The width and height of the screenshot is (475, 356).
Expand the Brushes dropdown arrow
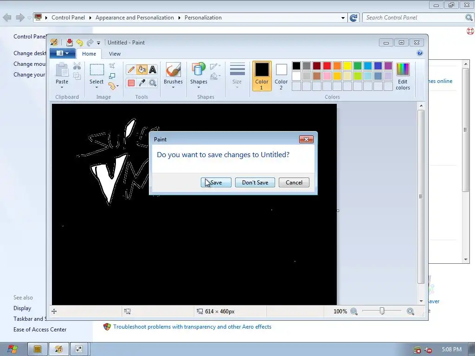pyautogui.click(x=173, y=88)
